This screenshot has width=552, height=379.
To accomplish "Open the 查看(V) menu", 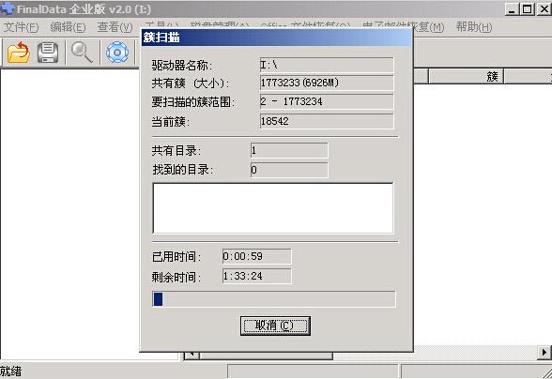I will pos(115,27).
